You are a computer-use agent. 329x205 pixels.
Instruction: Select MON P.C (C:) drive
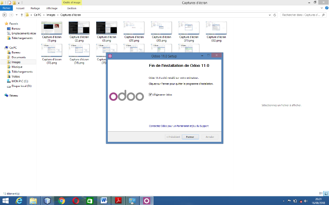pos(20,81)
